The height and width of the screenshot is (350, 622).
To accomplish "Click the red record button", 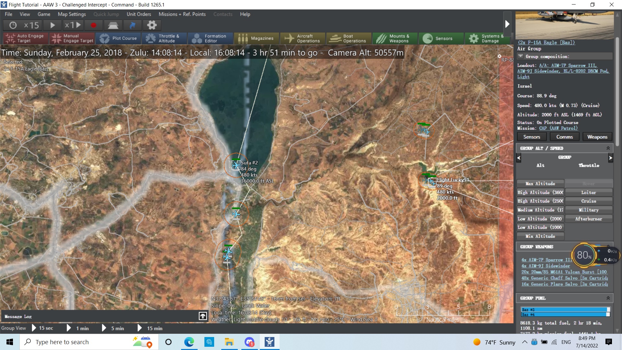I will 93,25.
